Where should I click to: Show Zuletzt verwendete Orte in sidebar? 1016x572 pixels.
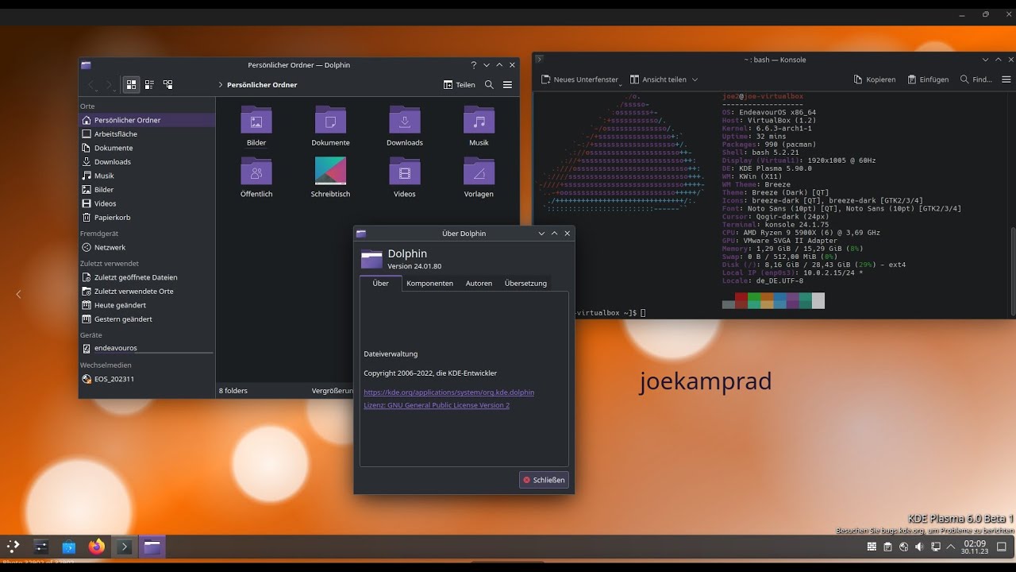click(x=147, y=292)
